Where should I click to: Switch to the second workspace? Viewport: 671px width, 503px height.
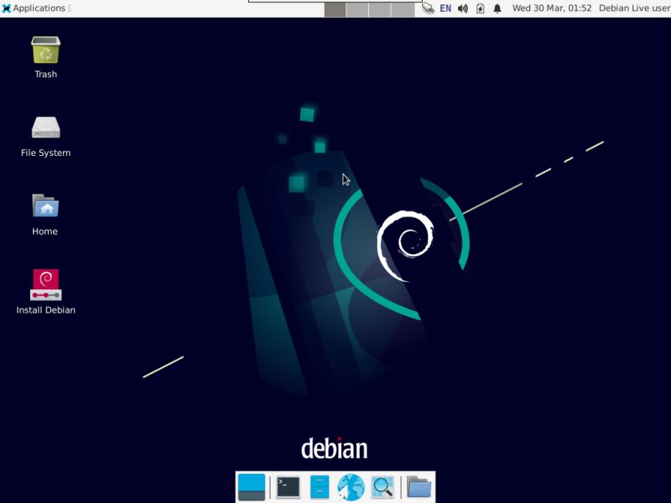click(357, 8)
